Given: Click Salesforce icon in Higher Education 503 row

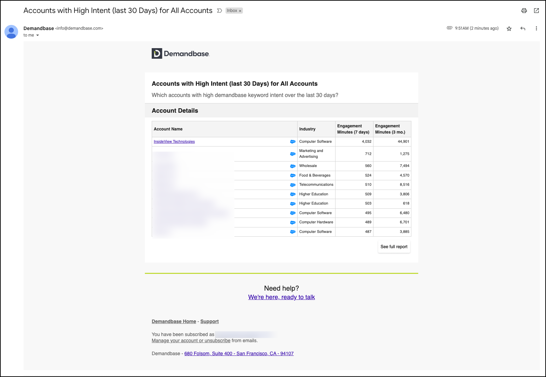Looking at the screenshot, I should click(x=293, y=204).
